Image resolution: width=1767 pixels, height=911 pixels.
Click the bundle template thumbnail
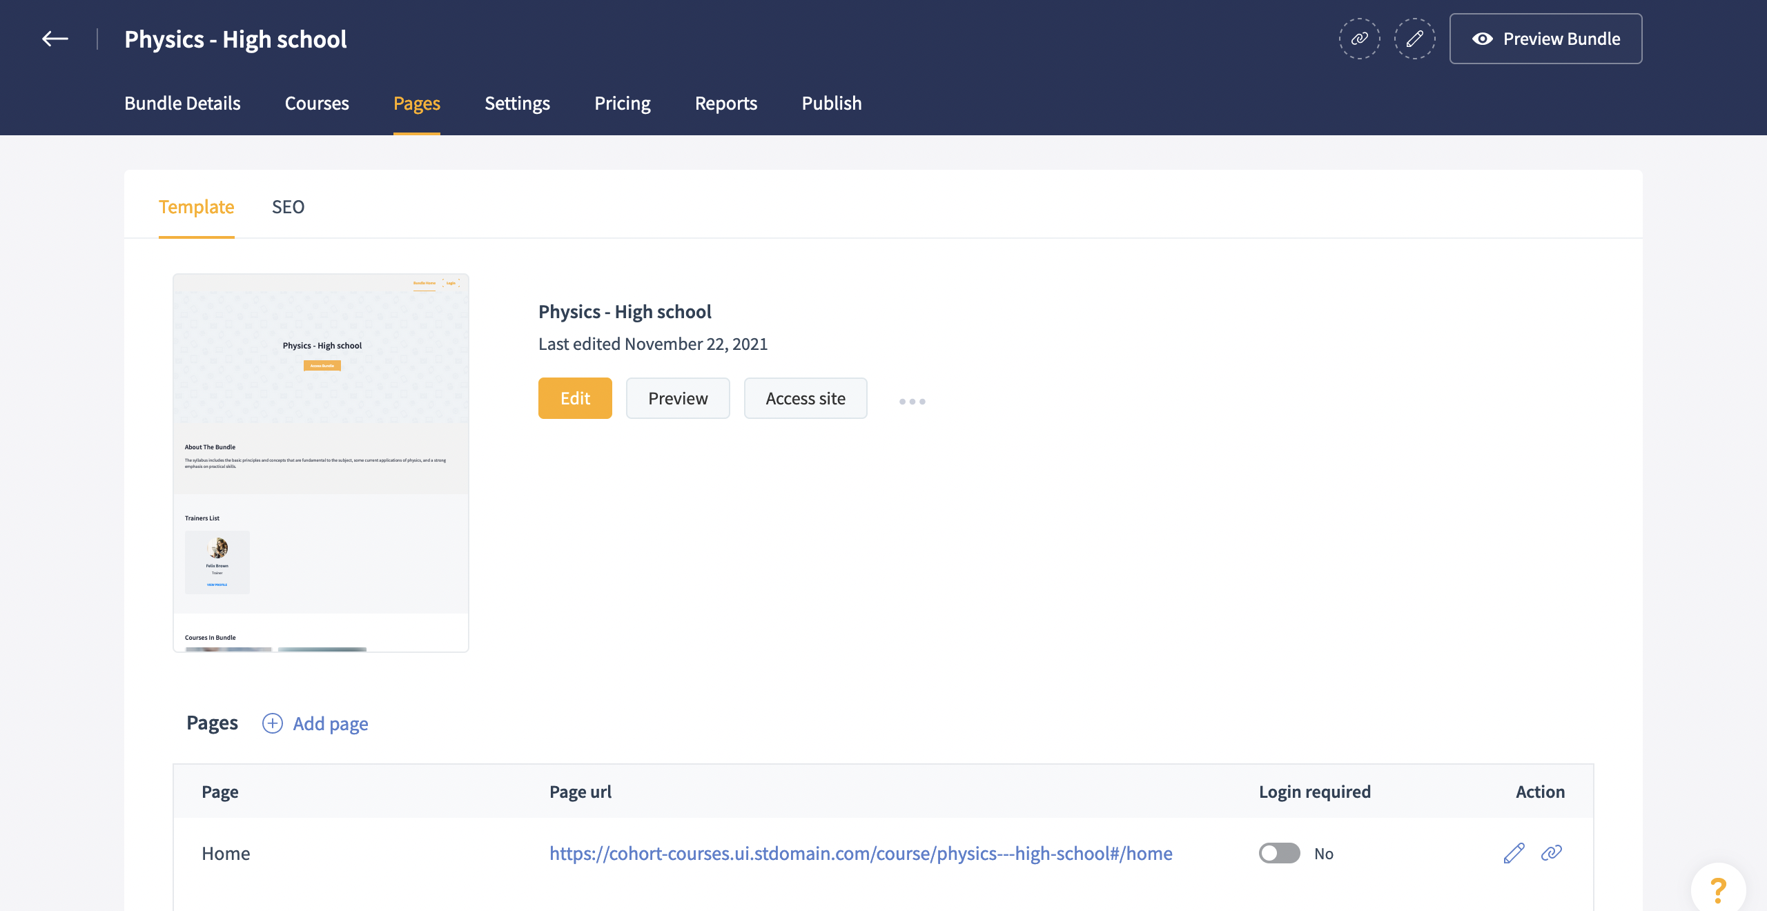click(x=321, y=462)
